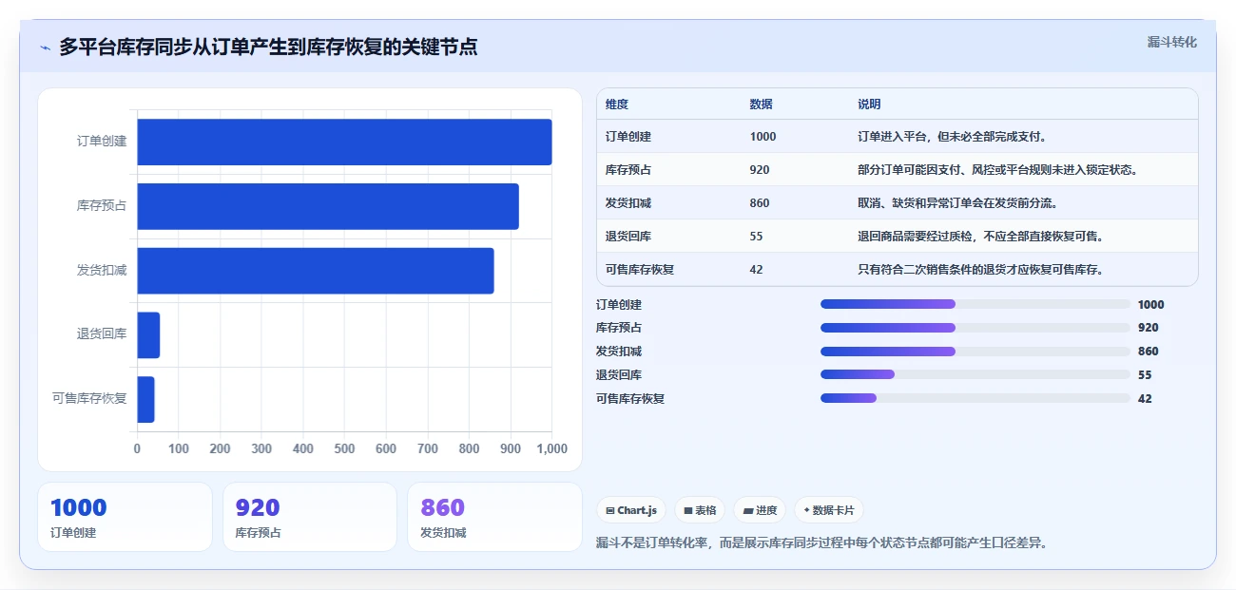This screenshot has width=1236, height=590.
Task: Click the 发货扣减 progress bar
Action: [975, 352]
